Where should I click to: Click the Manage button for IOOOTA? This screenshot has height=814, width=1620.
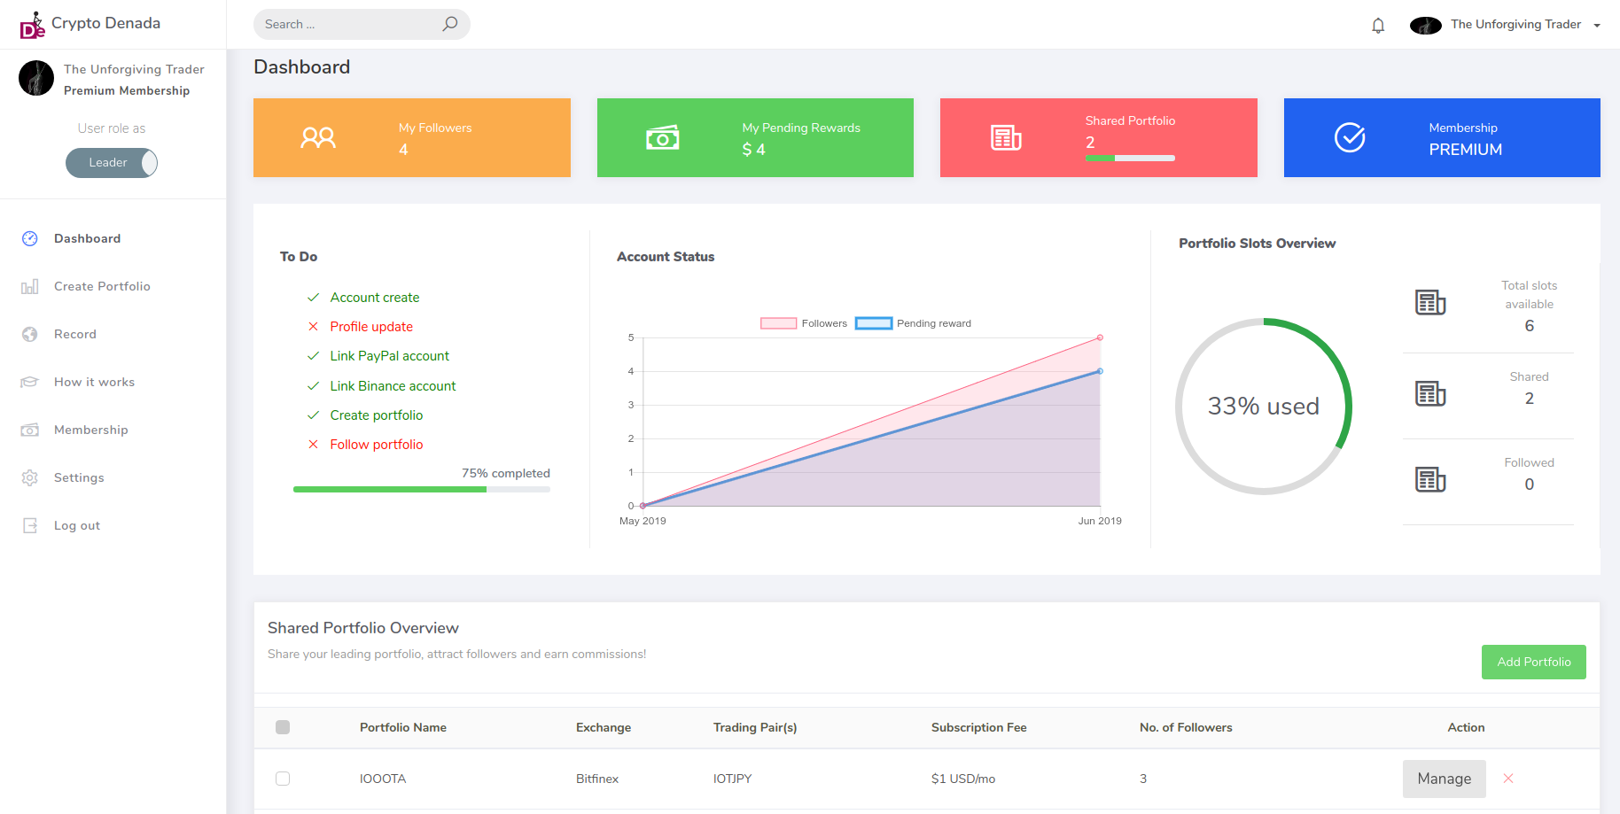coord(1445,779)
